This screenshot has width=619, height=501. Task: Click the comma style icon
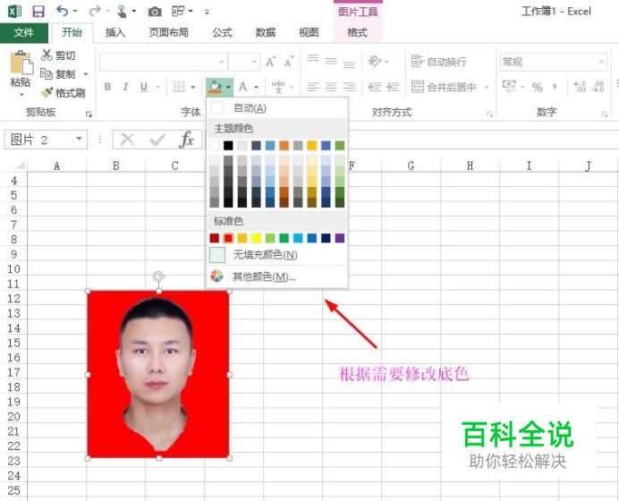click(555, 87)
